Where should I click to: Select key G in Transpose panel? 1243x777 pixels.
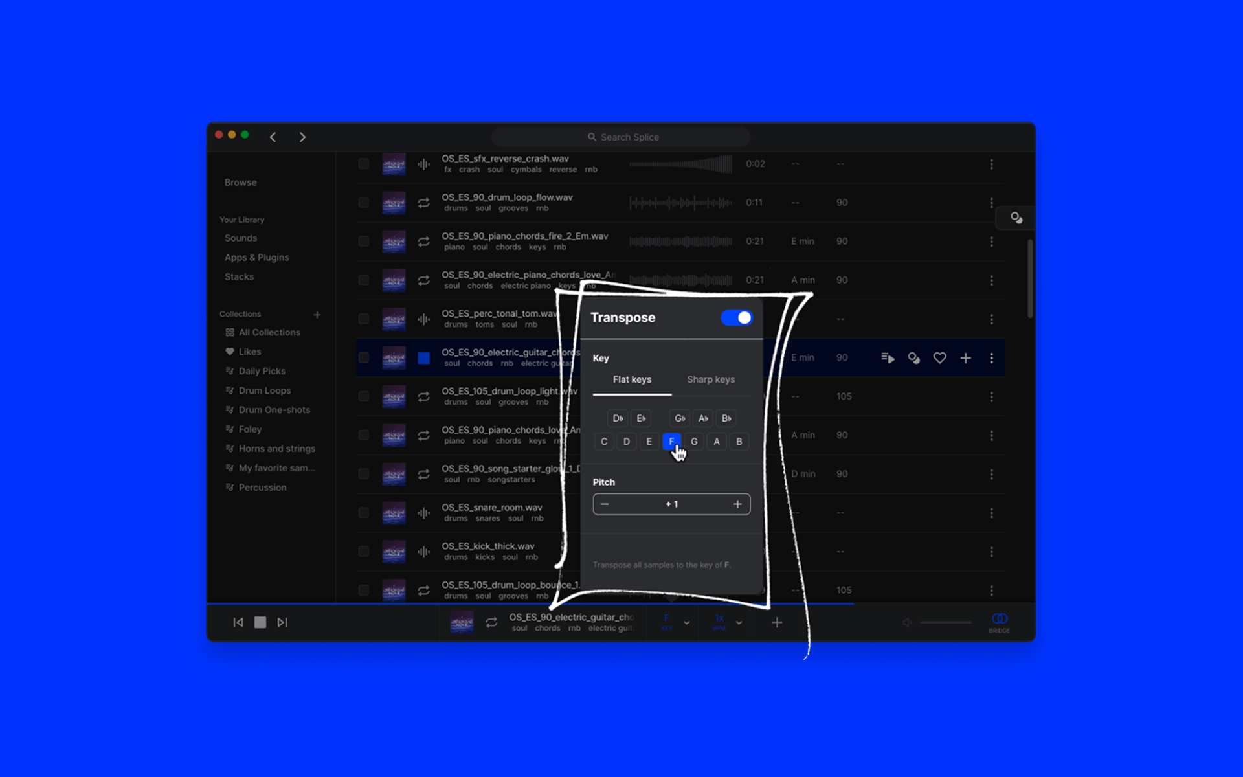[x=694, y=442]
